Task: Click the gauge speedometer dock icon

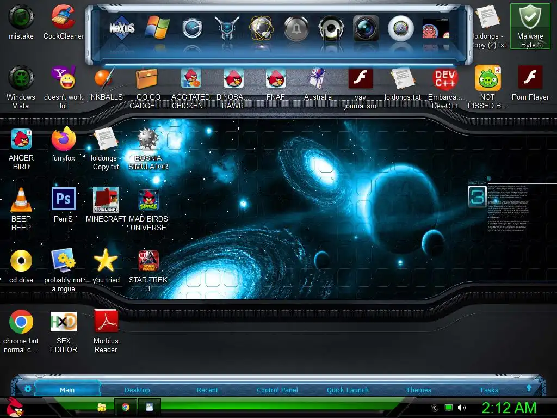Action: (x=192, y=28)
